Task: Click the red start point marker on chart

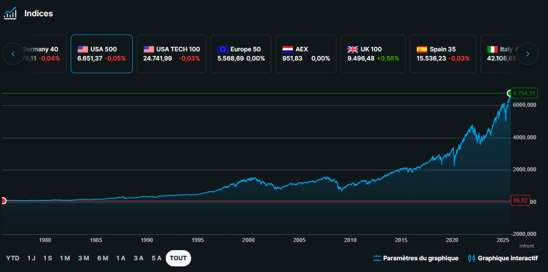Action: coord(3,201)
